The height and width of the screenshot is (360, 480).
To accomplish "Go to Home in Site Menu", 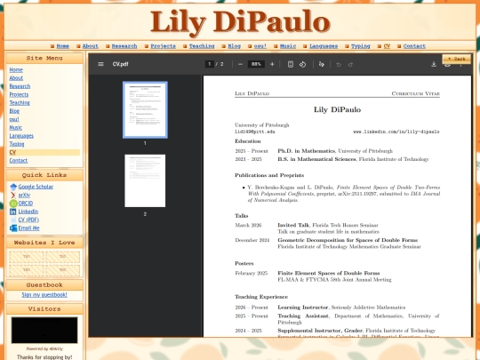I will (16, 70).
